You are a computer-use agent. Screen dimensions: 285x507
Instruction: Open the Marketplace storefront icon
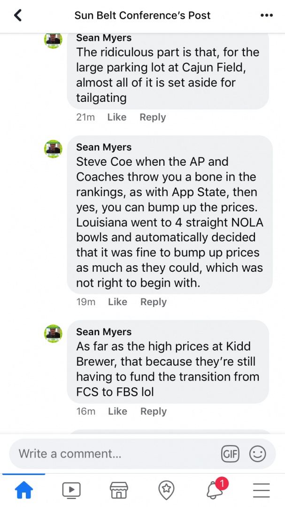[x=119, y=490]
